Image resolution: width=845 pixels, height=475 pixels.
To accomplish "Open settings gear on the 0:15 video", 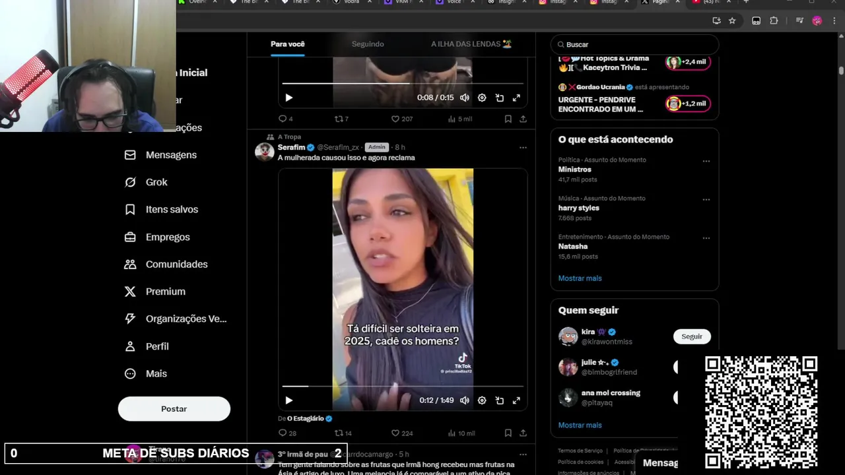I will [x=482, y=98].
